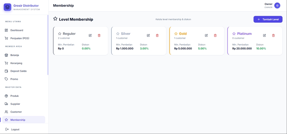Open the Dashboard menu item
Screen dimensions: 287x134
coord(24,30)
